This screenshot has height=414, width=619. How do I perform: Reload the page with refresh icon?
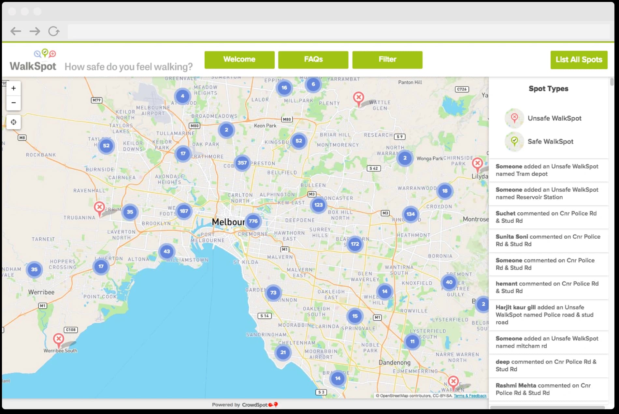click(54, 31)
